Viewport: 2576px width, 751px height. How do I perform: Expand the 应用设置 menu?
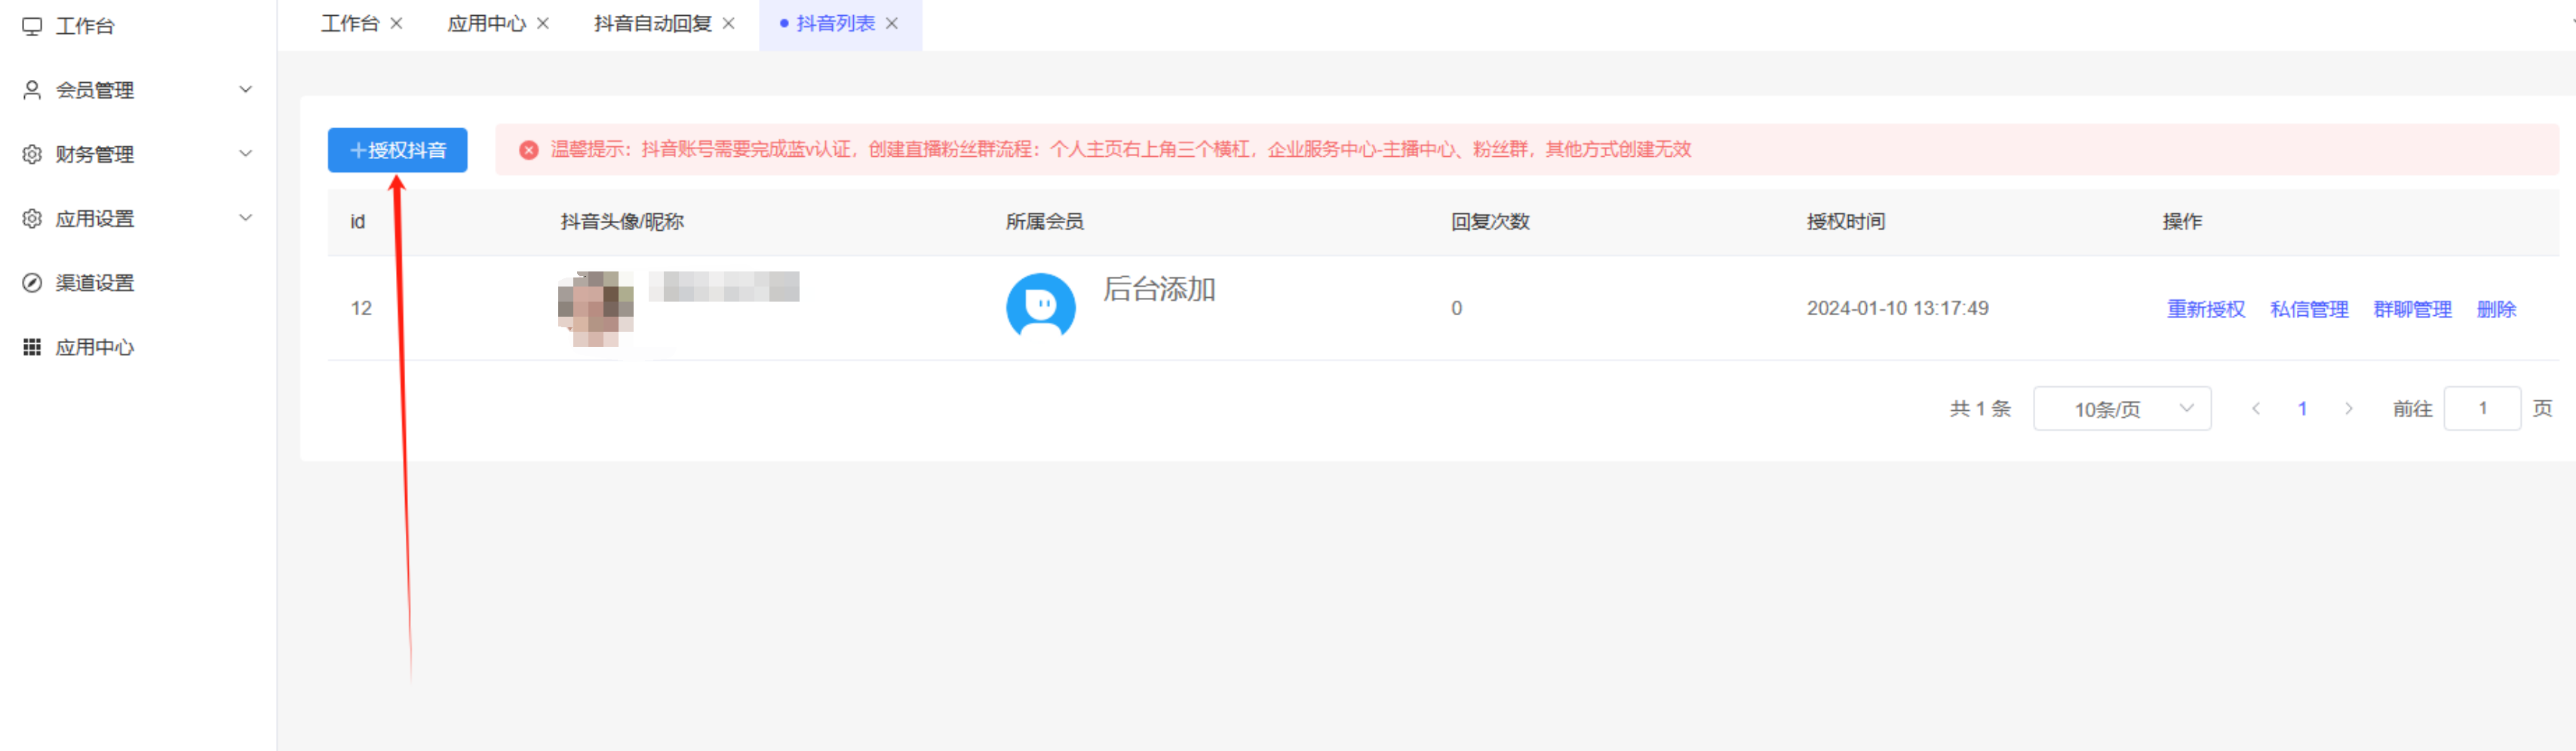pyautogui.click(x=245, y=218)
